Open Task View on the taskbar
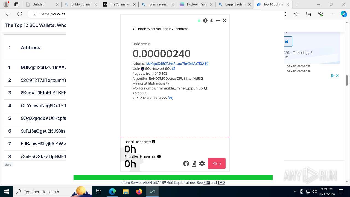Image resolution: width=350 pixels, height=197 pixels. [99, 192]
